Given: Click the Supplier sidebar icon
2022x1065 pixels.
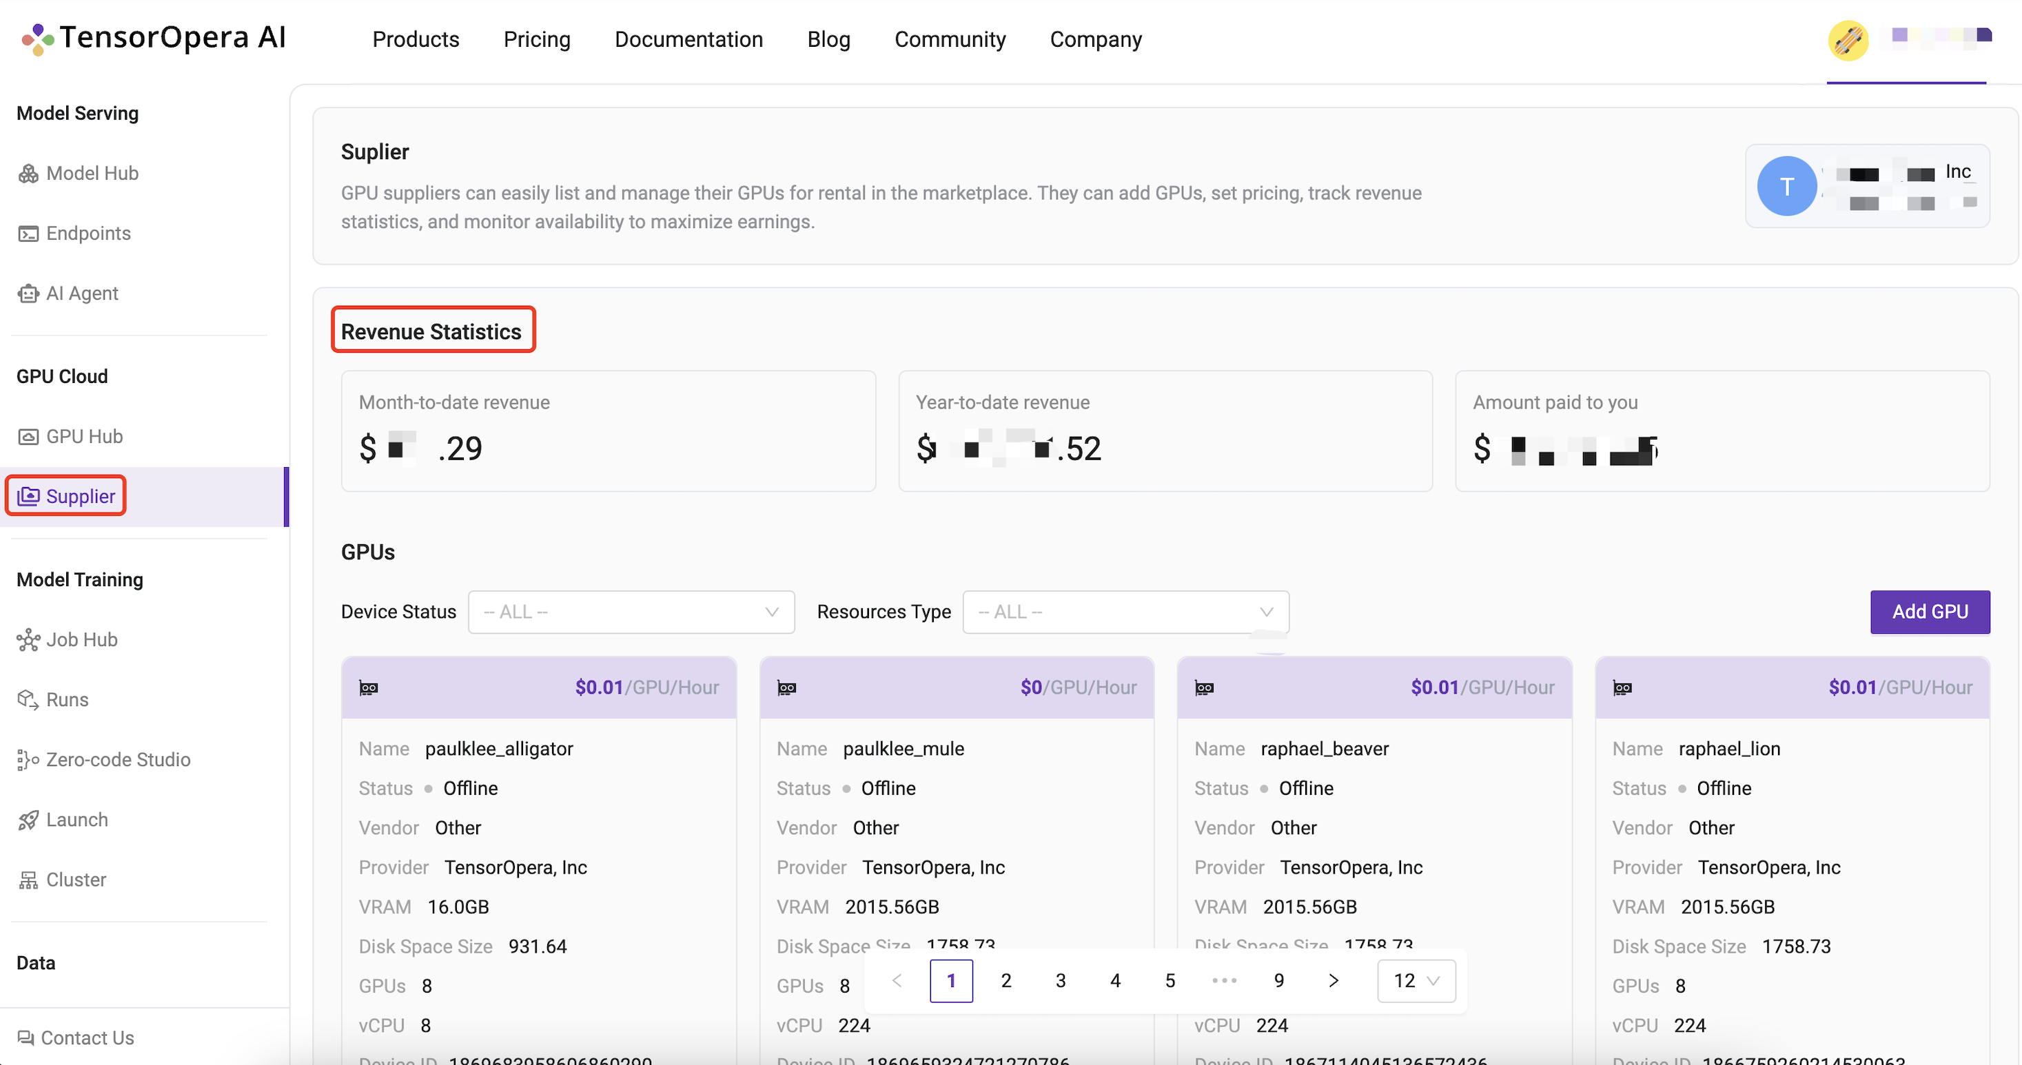Looking at the screenshot, I should tap(28, 496).
